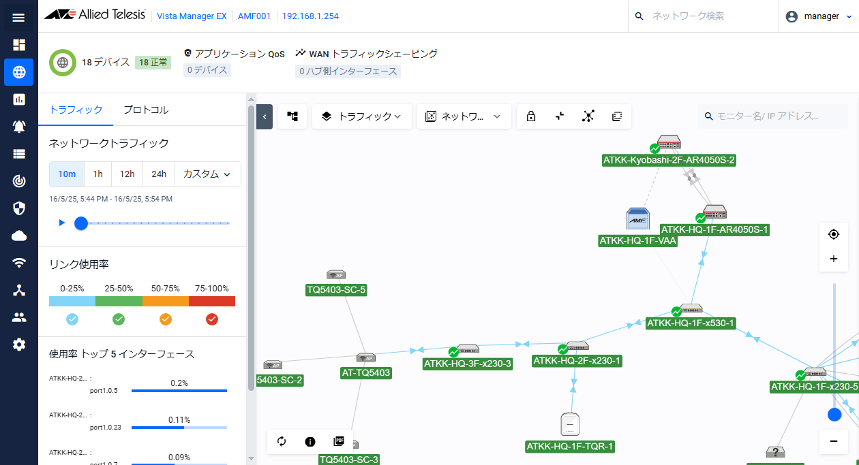Open the manager user account menu
Image resolution: width=859 pixels, height=465 pixels.
[x=819, y=16]
